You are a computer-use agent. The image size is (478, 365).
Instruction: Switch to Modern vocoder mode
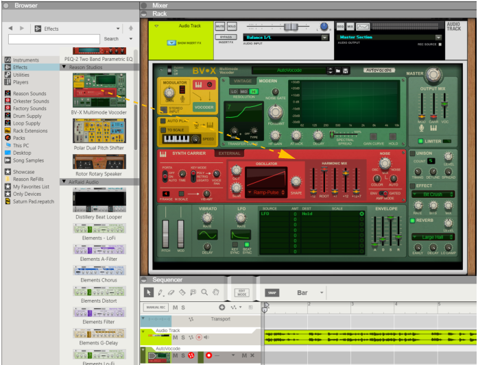268,81
